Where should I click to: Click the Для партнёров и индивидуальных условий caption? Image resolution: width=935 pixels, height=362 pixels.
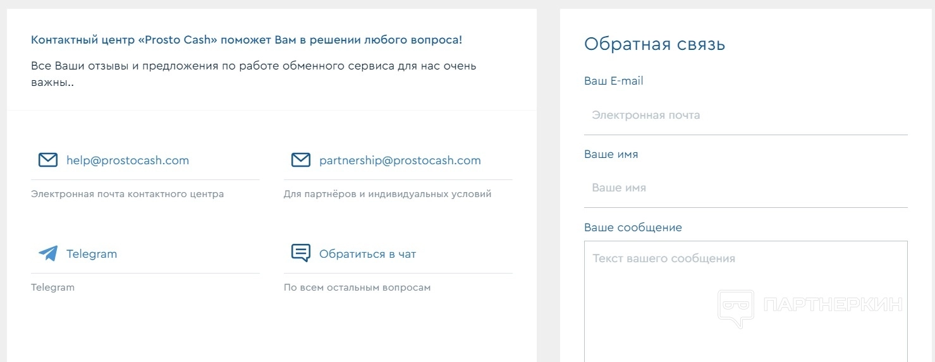(x=388, y=194)
